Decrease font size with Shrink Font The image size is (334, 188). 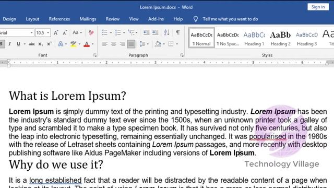click(x=65, y=32)
